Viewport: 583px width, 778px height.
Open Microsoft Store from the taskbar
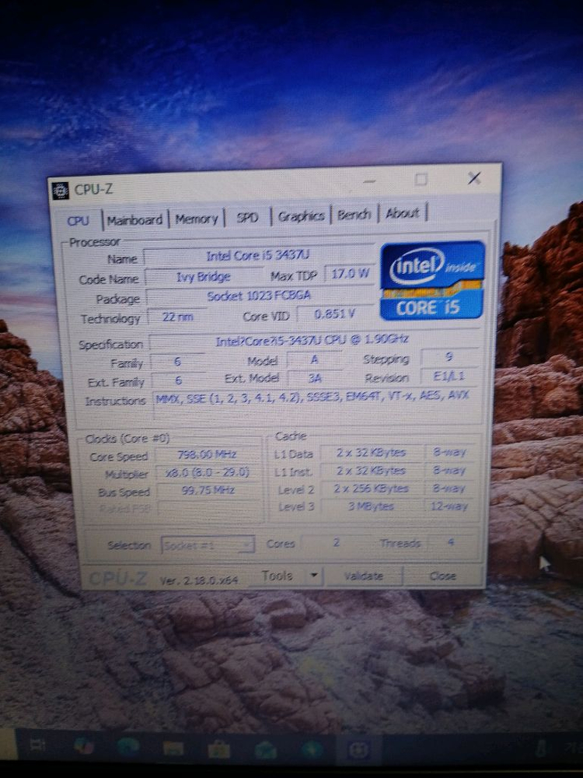[218, 749]
